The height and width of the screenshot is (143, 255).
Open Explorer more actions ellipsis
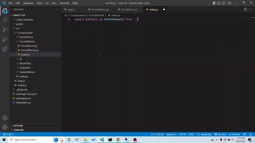[57, 10]
